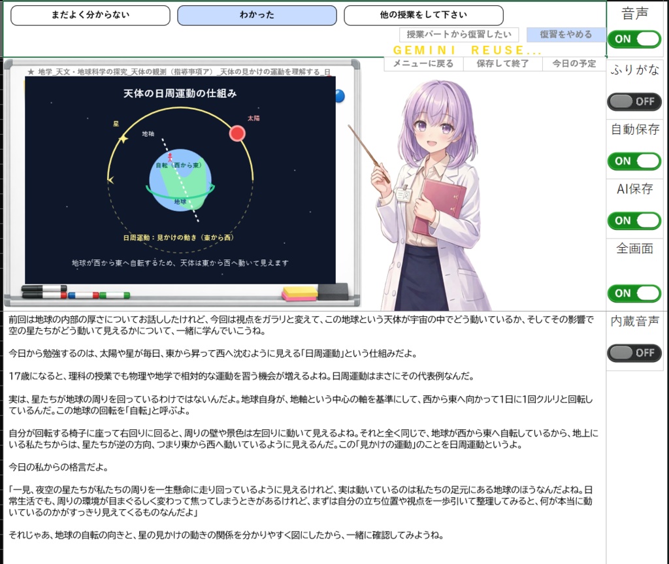The height and width of the screenshot is (564, 669).
Task: Click the whiteboard title text 地学_天文
Action: click(179, 72)
